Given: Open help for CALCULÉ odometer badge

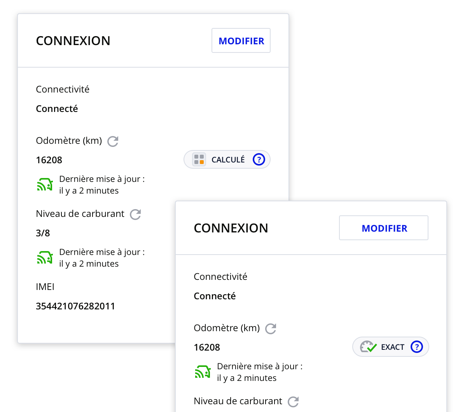Looking at the screenshot, I should pos(259,160).
